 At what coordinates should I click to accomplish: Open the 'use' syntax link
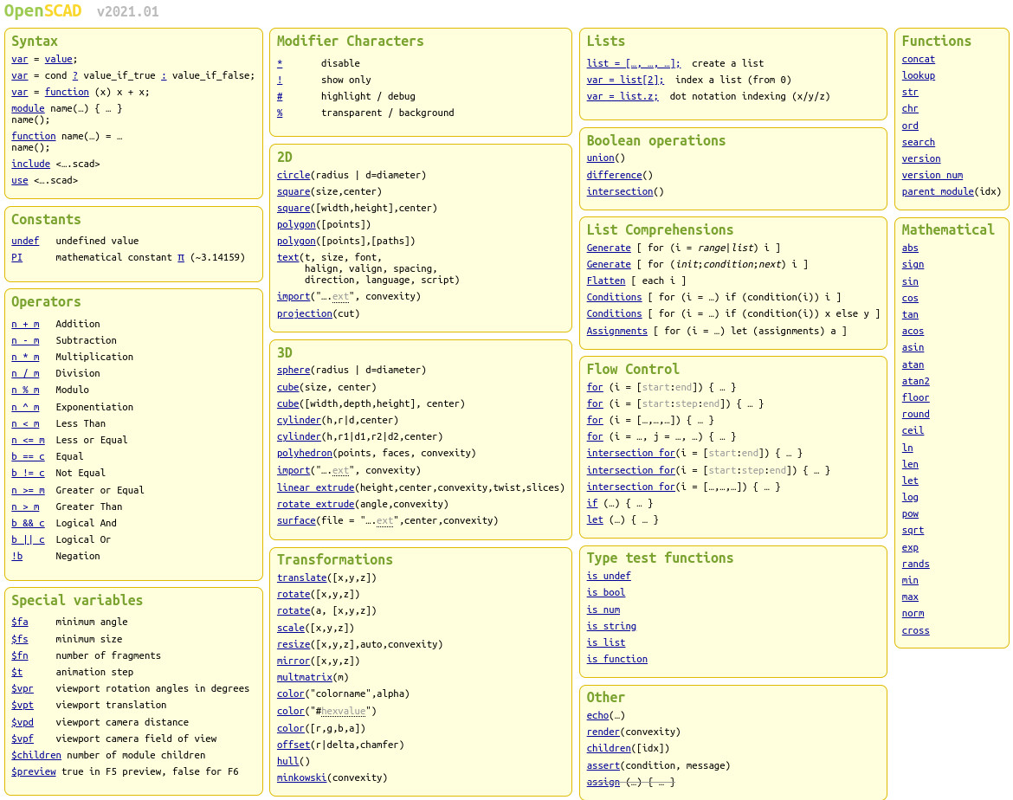pyautogui.click(x=19, y=181)
